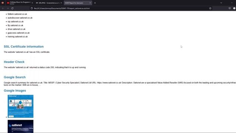
Task: Click the text stating the site has an SSL certificate
Action: pyautogui.click(x=27, y=52)
